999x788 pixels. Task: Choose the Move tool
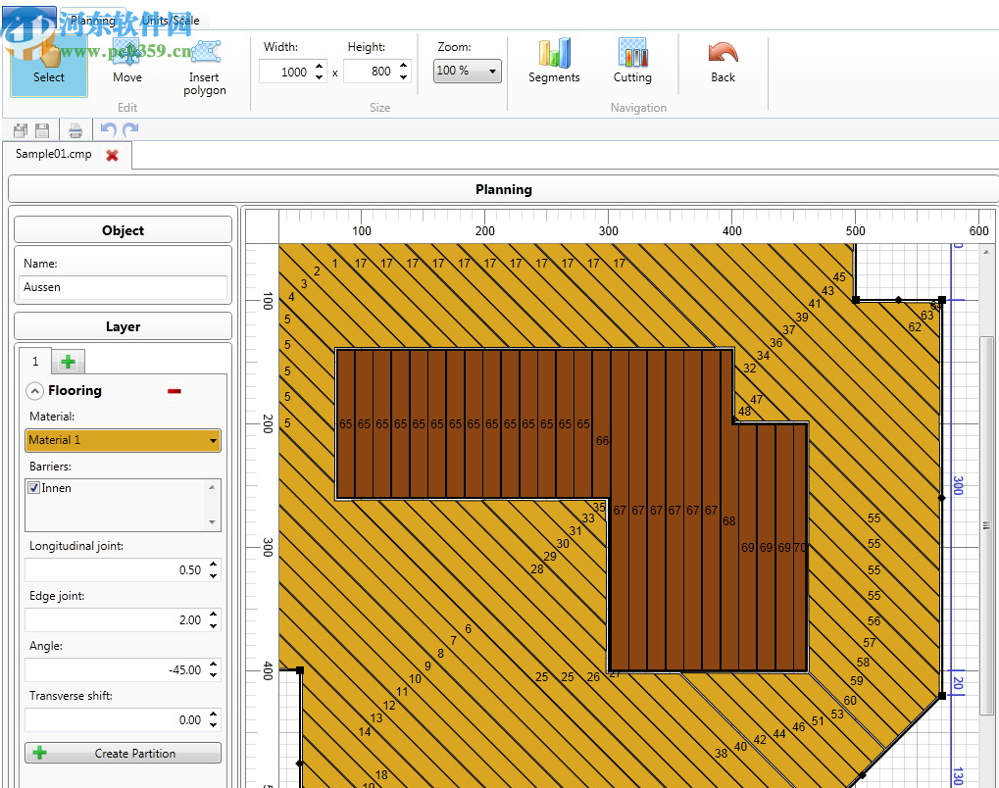click(x=126, y=63)
